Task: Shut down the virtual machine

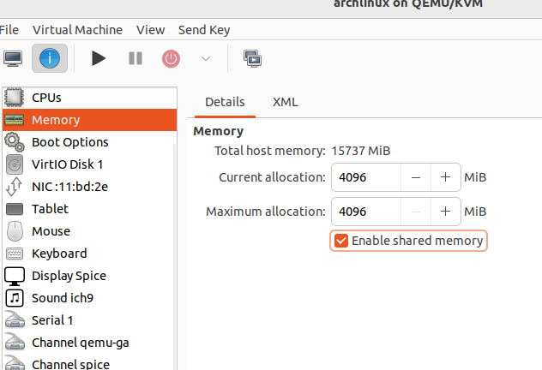Action: (x=172, y=58)
